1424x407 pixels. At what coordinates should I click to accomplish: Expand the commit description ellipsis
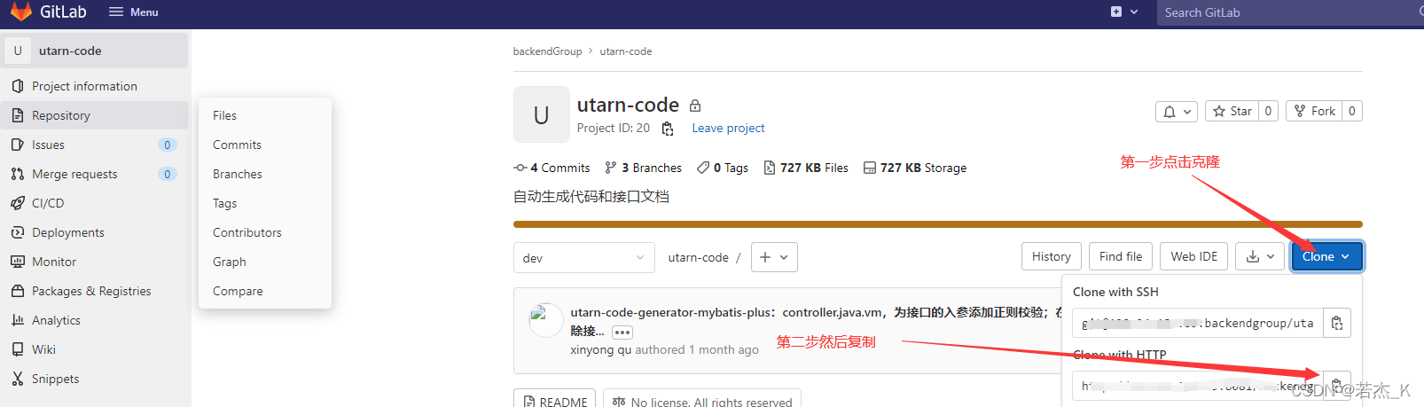click(622, 333)
